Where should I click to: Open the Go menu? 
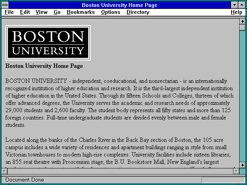[x=57, y=12]
